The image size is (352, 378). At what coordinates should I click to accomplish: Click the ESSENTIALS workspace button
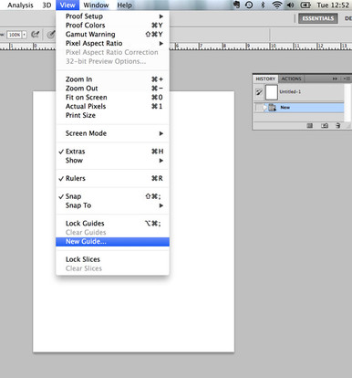(318, 18)
